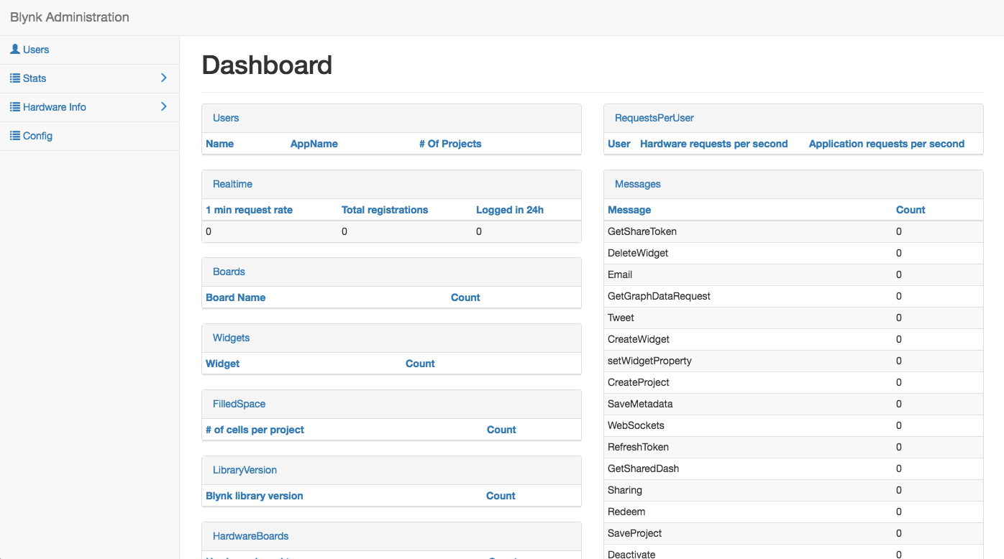This screenshot has height=559, width=1004.
Task: Expand the Hardware Info submenu chevron
Action: pyautogui.click(x=163, y=106)
